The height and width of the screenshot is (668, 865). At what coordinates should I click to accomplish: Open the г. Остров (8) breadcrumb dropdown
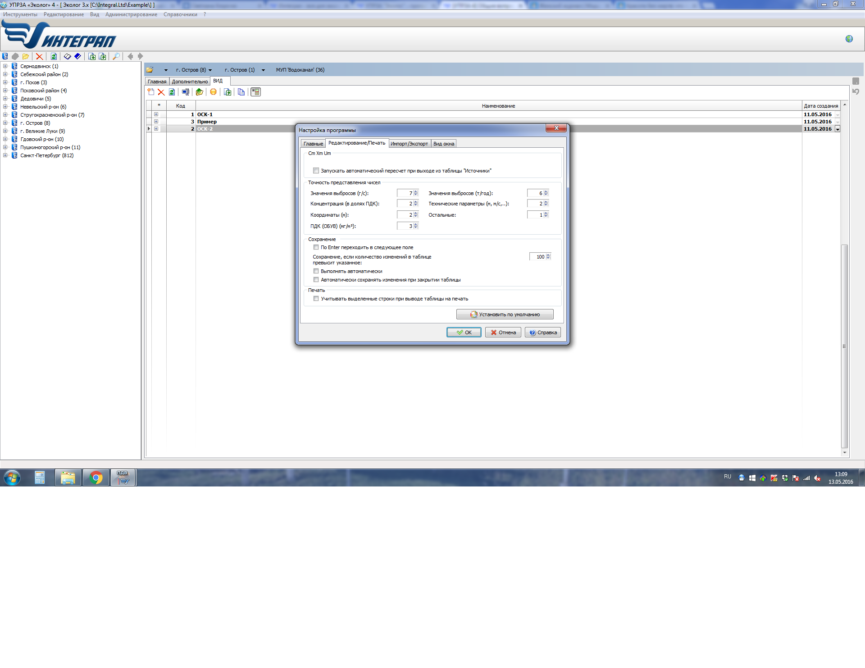210,70
